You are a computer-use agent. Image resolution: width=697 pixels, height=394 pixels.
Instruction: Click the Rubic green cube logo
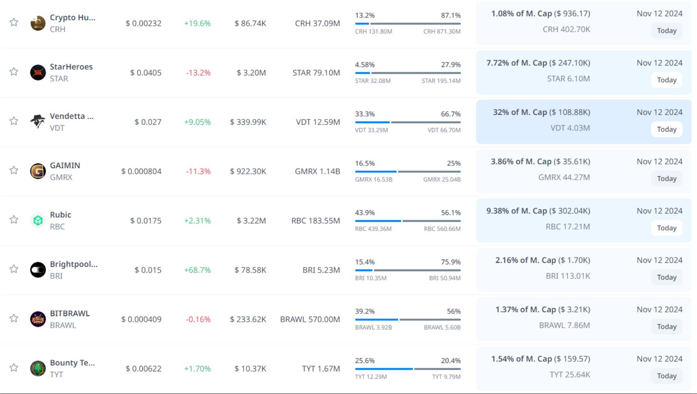tap(38, 221)
